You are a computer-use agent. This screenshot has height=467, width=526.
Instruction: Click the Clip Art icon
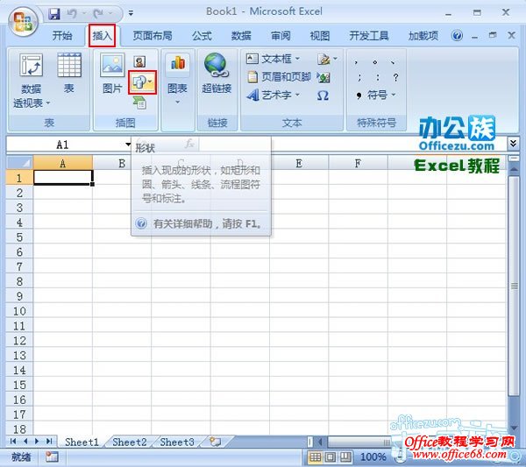tap(139, 61)
